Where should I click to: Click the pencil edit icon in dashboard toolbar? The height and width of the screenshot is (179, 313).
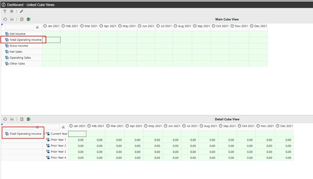coord(22,11)
